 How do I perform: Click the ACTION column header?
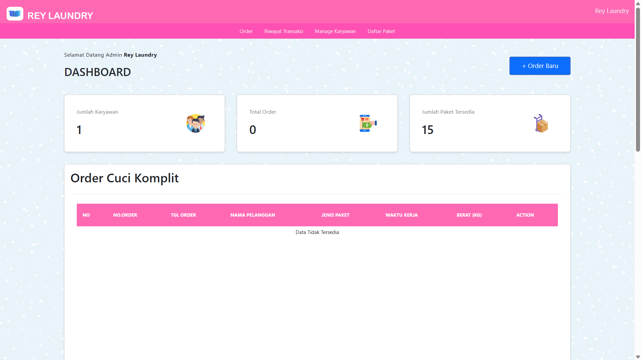tap(525, 215)
